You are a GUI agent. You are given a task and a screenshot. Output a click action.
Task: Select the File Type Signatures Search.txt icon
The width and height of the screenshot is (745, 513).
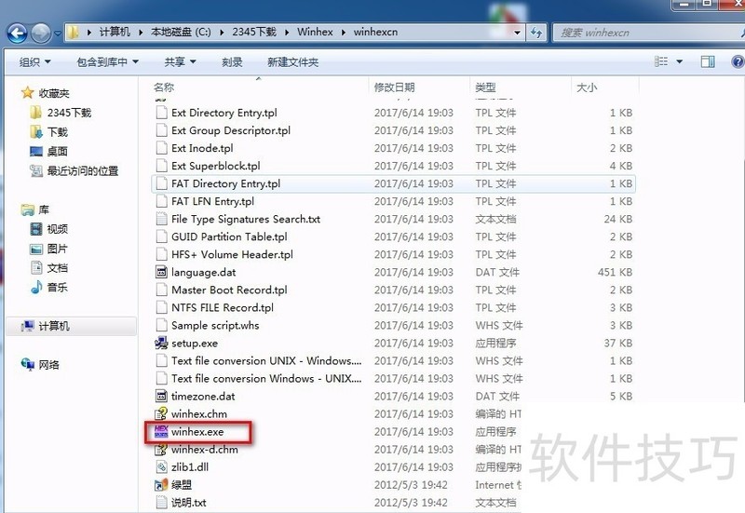click(x=161, y=219)
